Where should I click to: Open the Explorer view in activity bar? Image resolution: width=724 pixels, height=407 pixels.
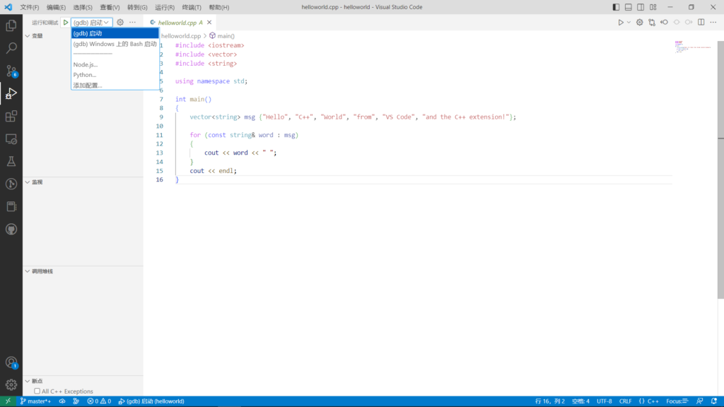pos(11,25)
